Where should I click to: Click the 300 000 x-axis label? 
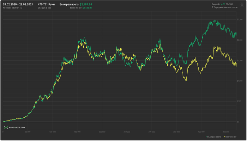tap(151, 132)
